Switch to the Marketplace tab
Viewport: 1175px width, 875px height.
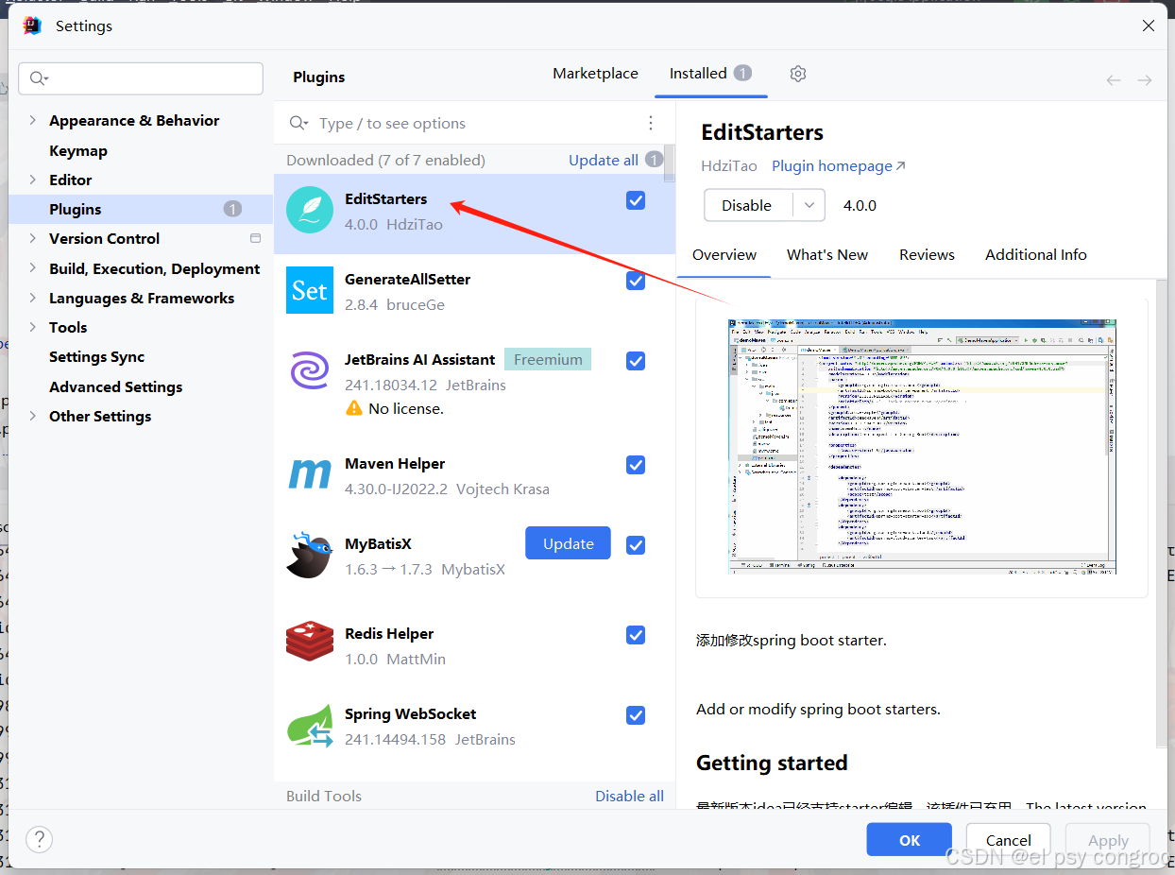[595, 73]
